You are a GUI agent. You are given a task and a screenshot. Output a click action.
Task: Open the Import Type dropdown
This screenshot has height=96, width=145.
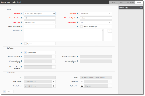coord(54,22)
